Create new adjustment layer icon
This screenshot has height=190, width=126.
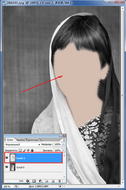pyautogui.click(x=41, y=181)
